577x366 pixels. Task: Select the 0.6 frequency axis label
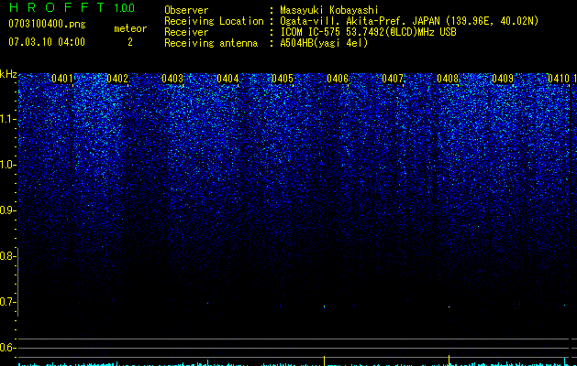click(x=7, y=348)
